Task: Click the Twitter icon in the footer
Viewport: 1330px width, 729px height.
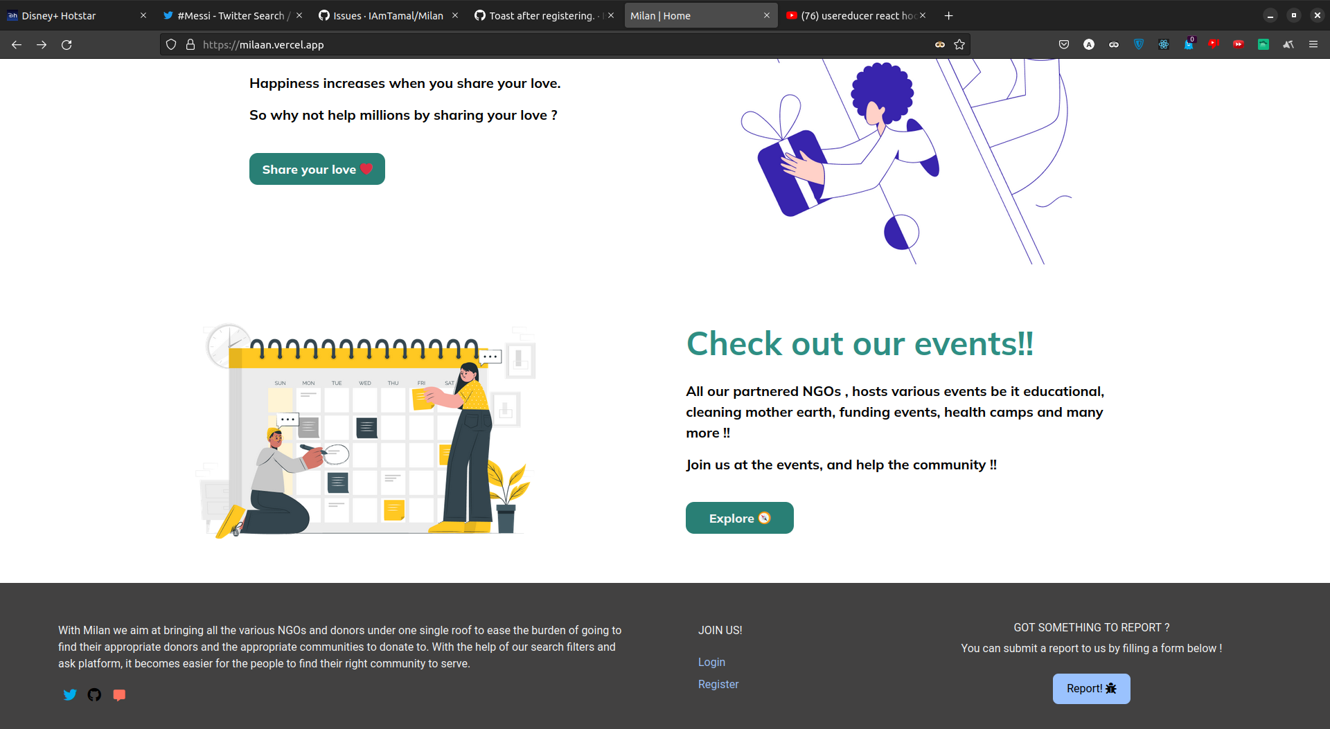Action: [70, 695]
